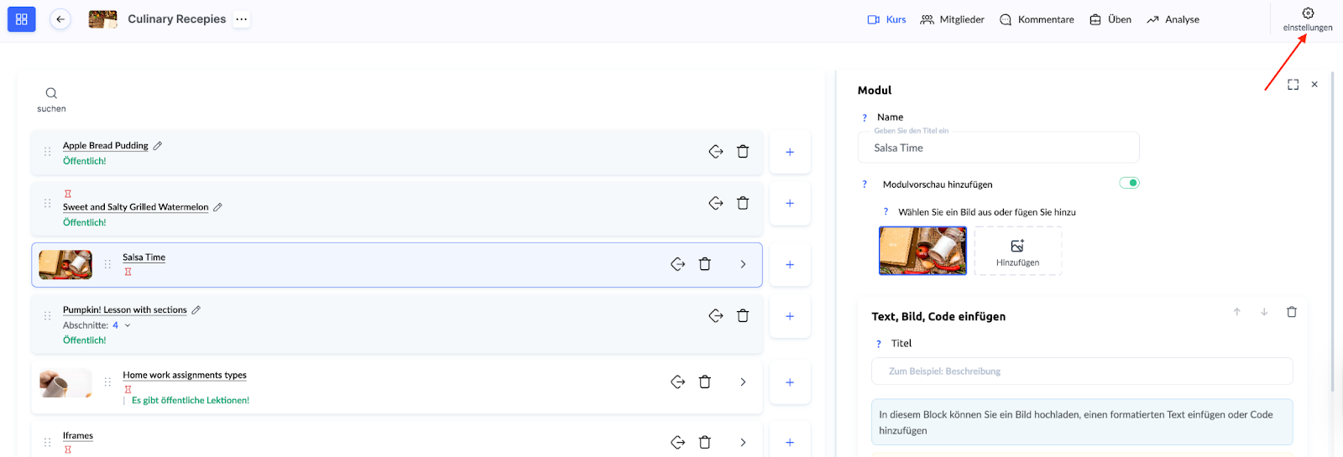Click Hinzufügen to add an image
The image size is (1343, 457).
(x=1017, y=251)
